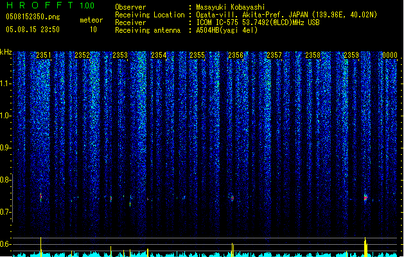404x257 pixels.
Task: Click the 0.7 kHz axis label
Action: click(x=5, y=212)
